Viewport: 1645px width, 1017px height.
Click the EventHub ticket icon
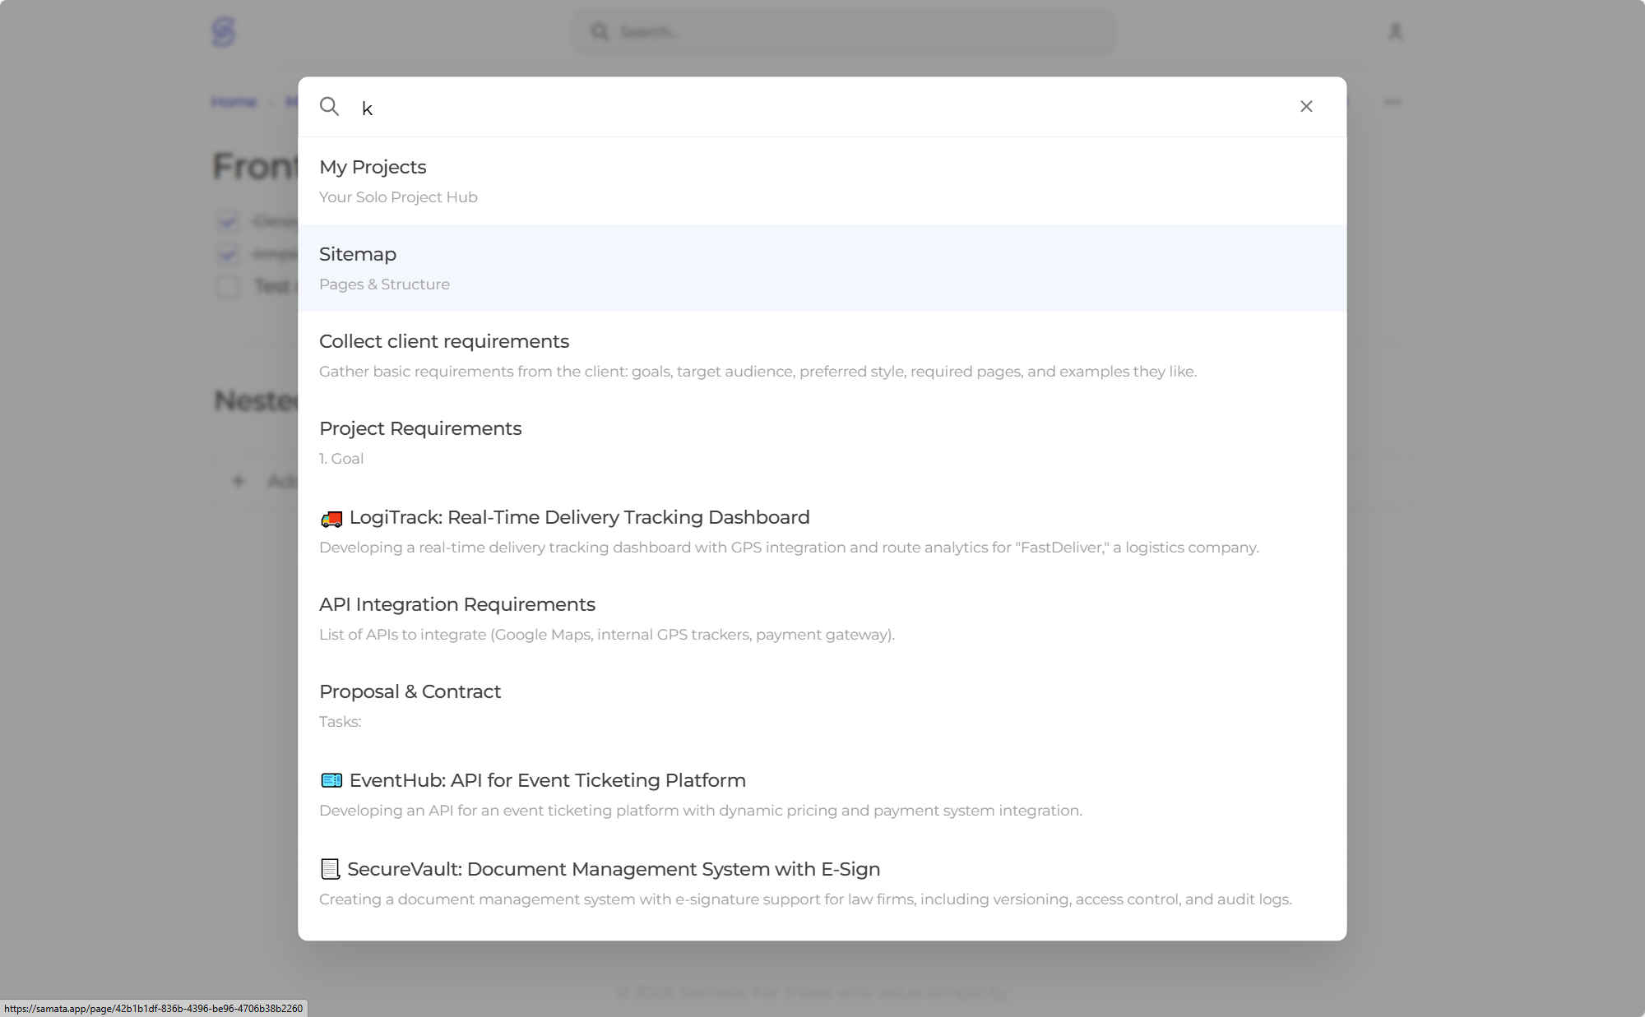tap(331, 780)
